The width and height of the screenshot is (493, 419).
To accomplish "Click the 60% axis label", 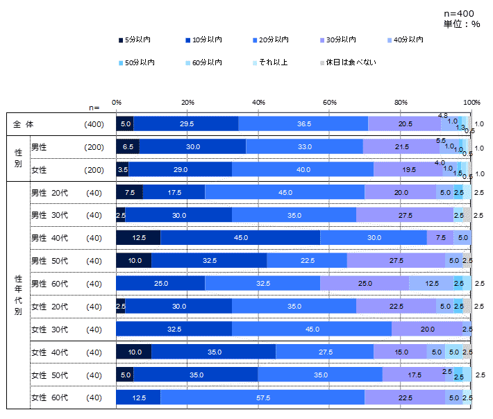I will pos(330,102).
